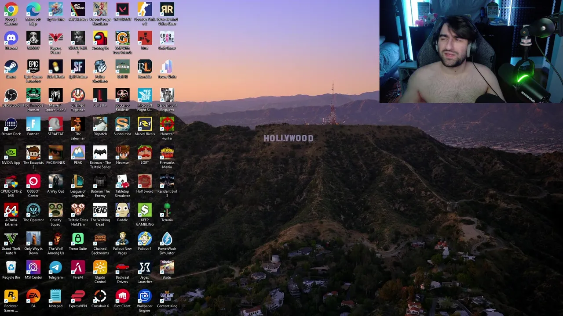Viewport: 563px width, 316px height.
Task: Open the Stream Deck shortcut
Action: click(x=11, y=124)
